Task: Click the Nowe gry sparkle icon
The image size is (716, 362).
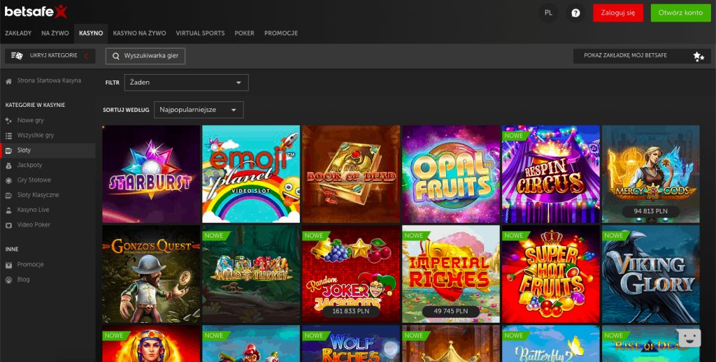Action: click(8, 120)
